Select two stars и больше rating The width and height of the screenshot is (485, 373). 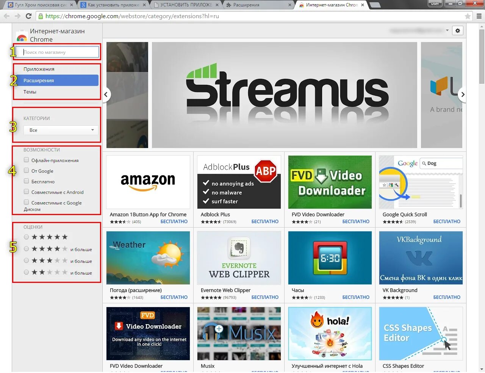coord(26,272)
